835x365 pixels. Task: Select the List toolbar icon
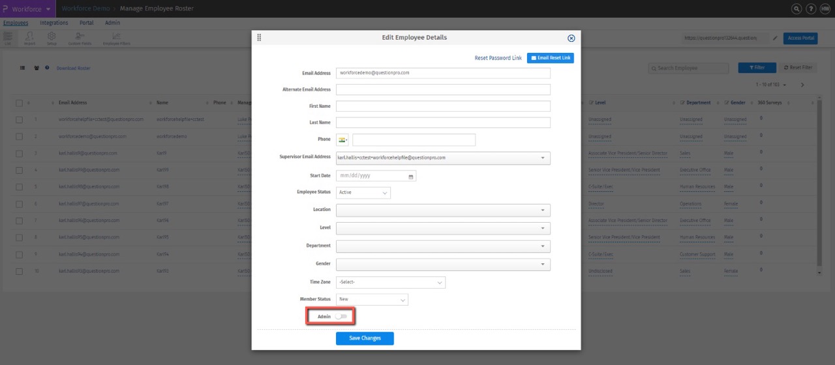[8, 39]
